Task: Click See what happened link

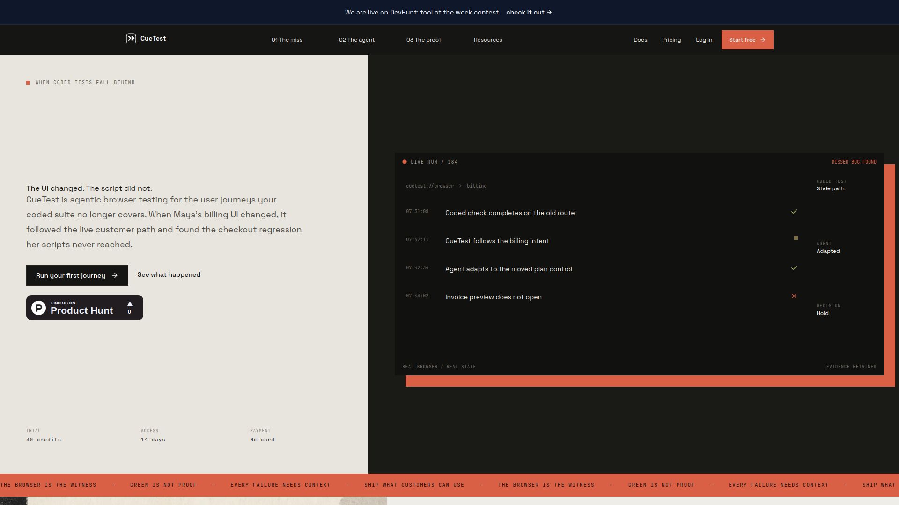Action: [x=169, y=274]
